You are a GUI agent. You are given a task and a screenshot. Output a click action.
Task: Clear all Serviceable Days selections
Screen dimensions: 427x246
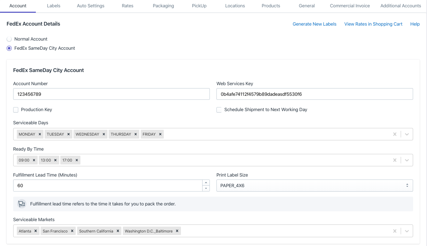click(x=394, y=134)
